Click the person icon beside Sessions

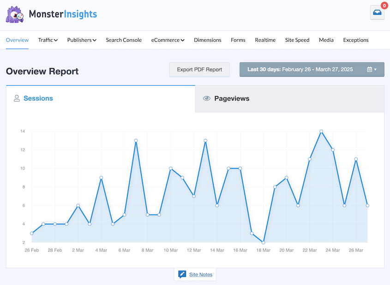coord(17,99)
